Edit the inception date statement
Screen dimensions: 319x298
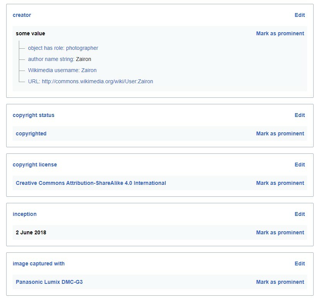[299, 214]
